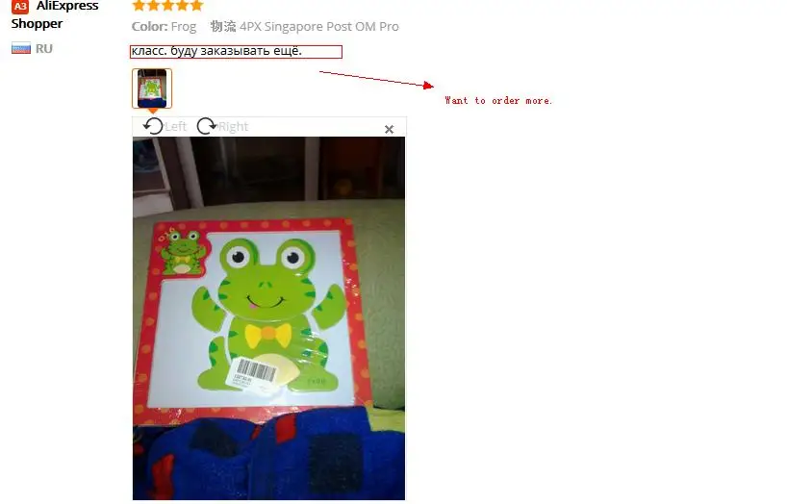Select the third rating star
This screenshot has width=787, height=504.
coord(167,5)
